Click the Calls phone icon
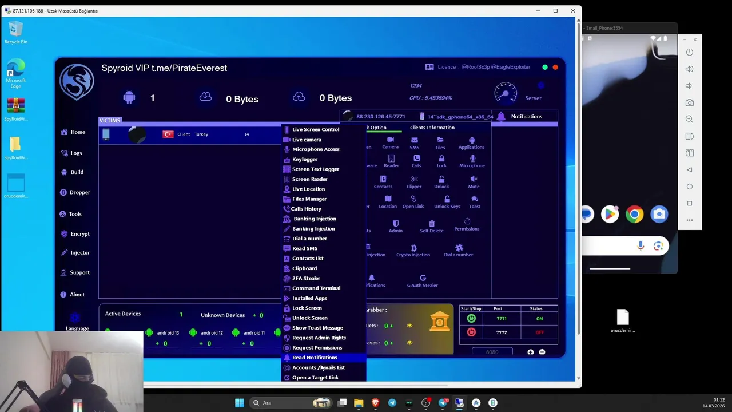The width and height of the screenshot is (732, 412). click(x=416, y=161)
